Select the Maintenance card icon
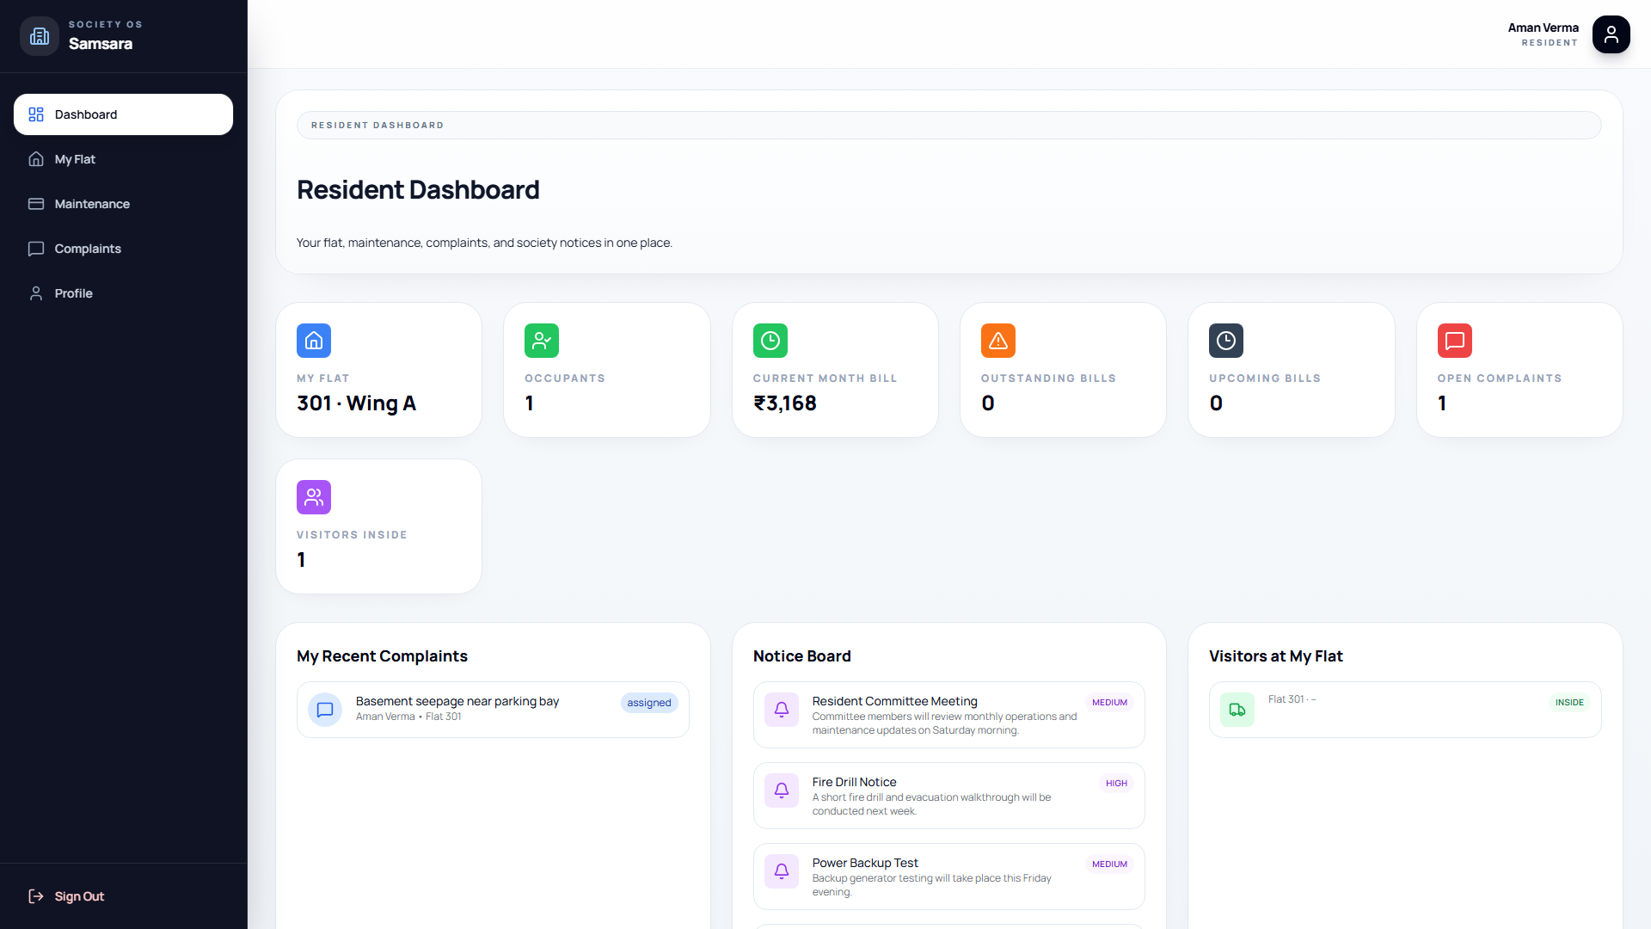 coord(35,204)
